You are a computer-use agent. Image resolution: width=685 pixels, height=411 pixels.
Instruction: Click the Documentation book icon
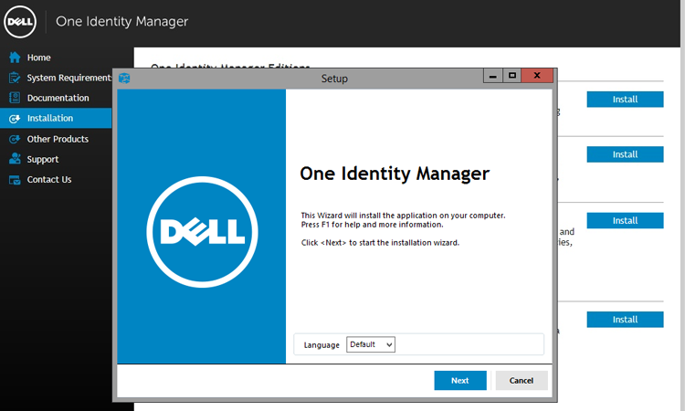(15, 98)
